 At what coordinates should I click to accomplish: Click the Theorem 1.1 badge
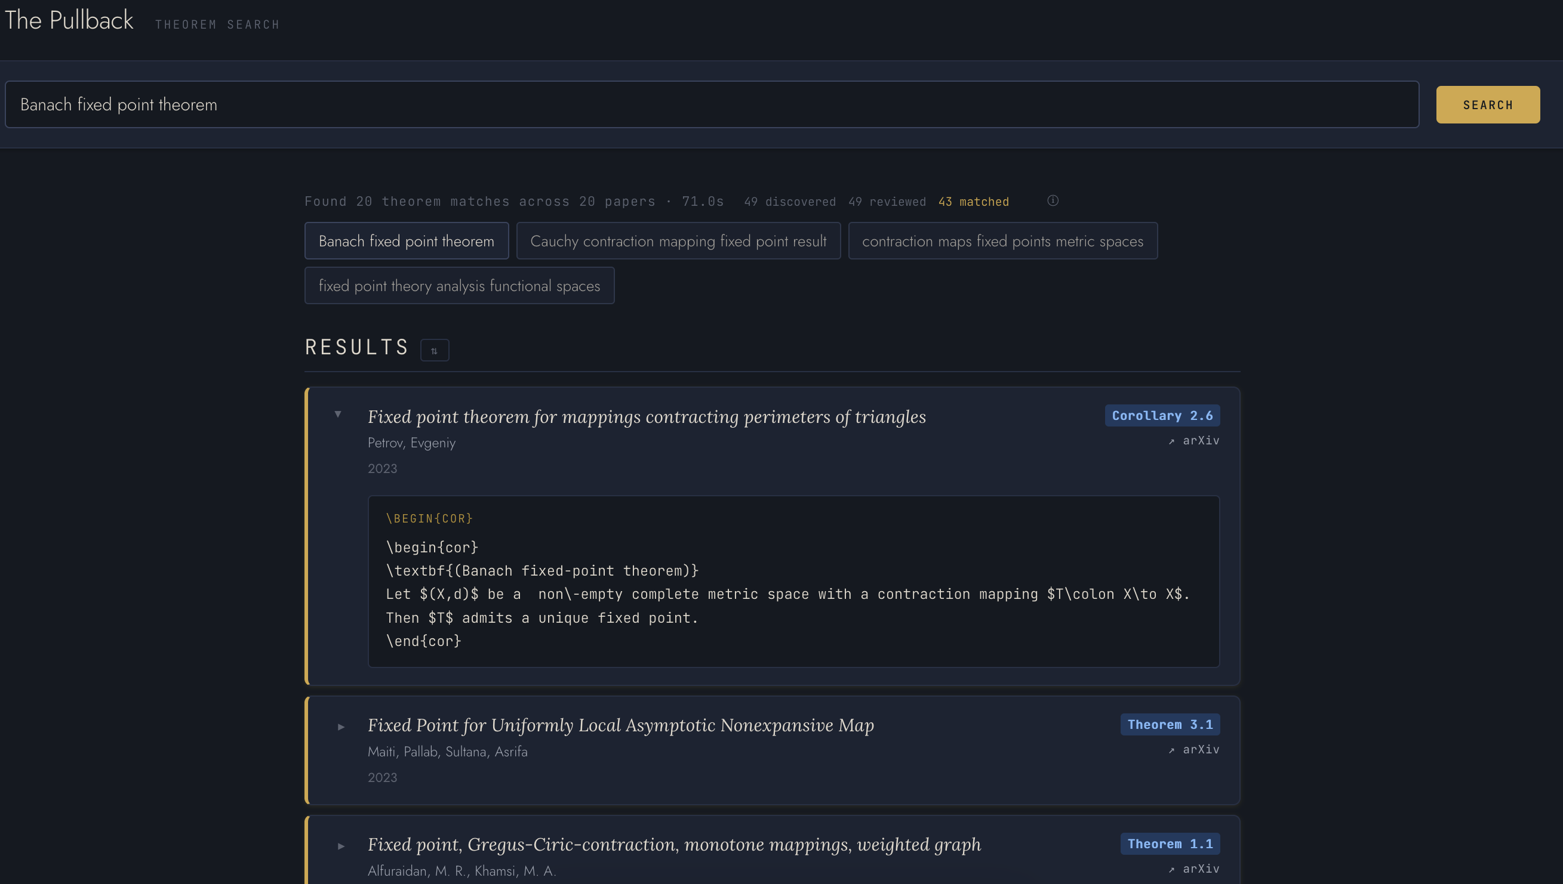(x=1170, y=844)
